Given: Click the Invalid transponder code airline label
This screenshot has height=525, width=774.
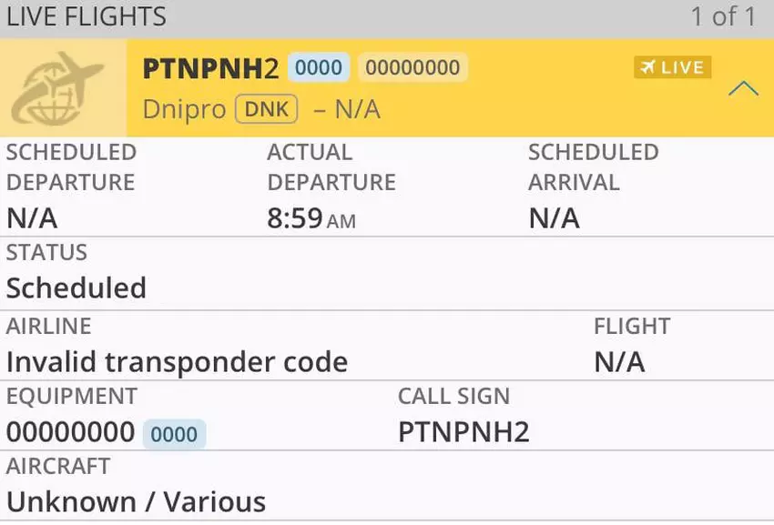Looking at the screenshot, I should pos(177,361).
